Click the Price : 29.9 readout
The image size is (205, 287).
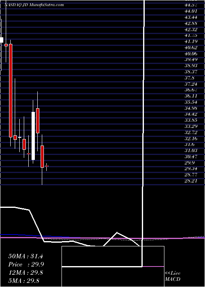(x=26, y=264)
